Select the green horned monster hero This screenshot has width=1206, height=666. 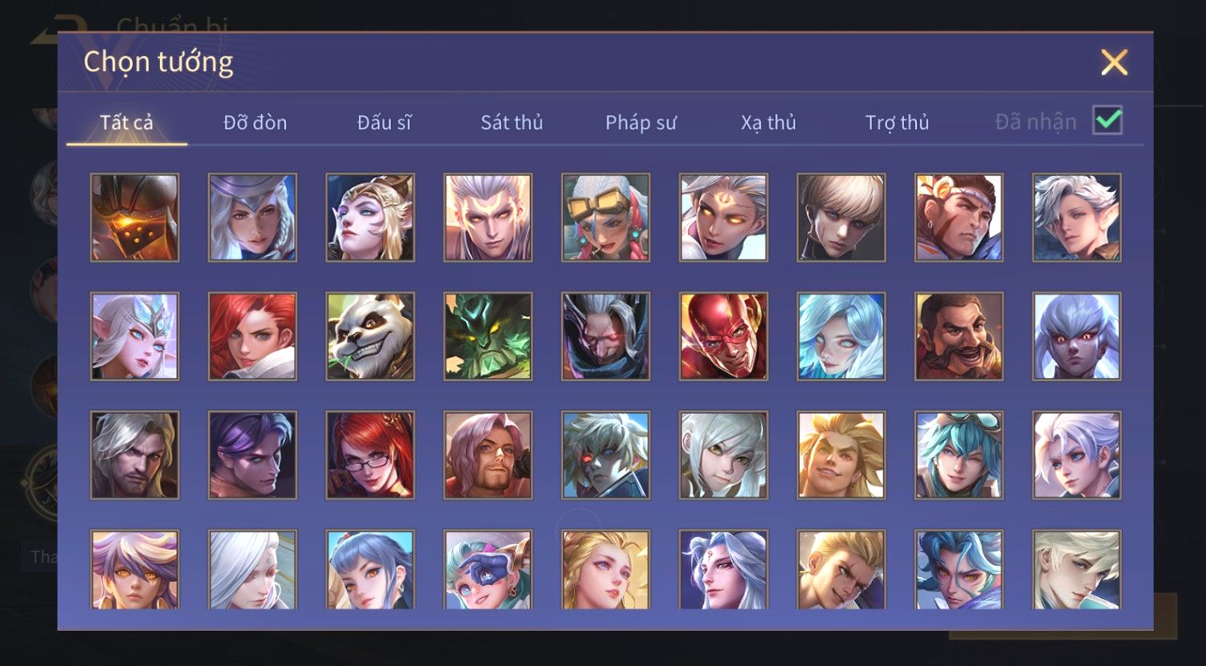(x=488, y=336)
